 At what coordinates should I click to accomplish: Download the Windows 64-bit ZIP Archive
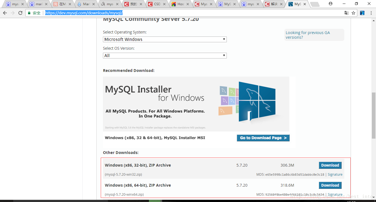pos(330,185)
